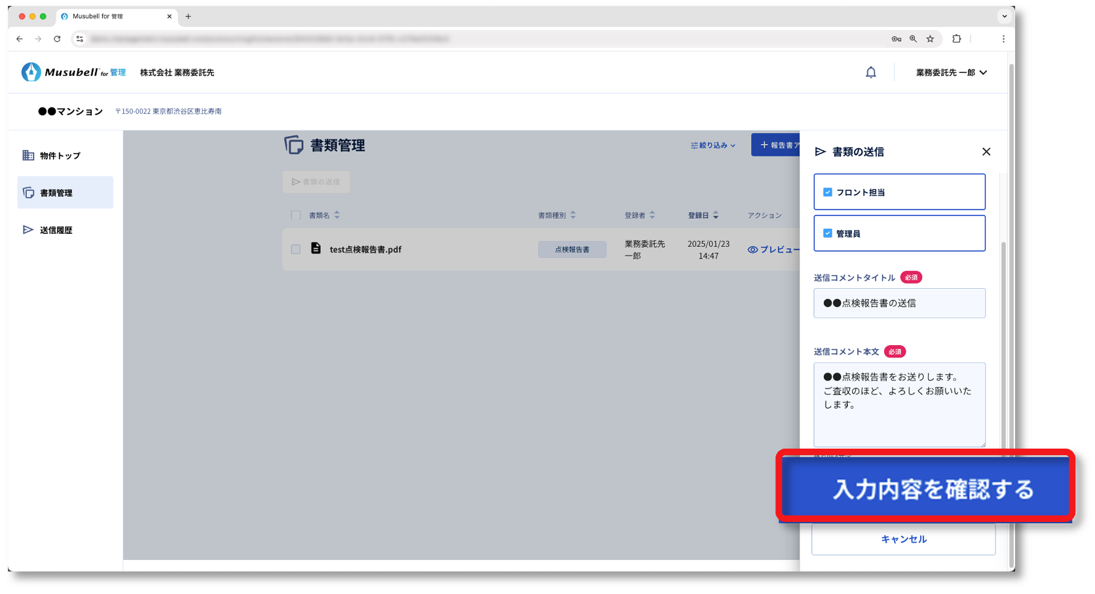Click the Musubell logo in header
1095x594 pixels.
(x=73, y=72)
